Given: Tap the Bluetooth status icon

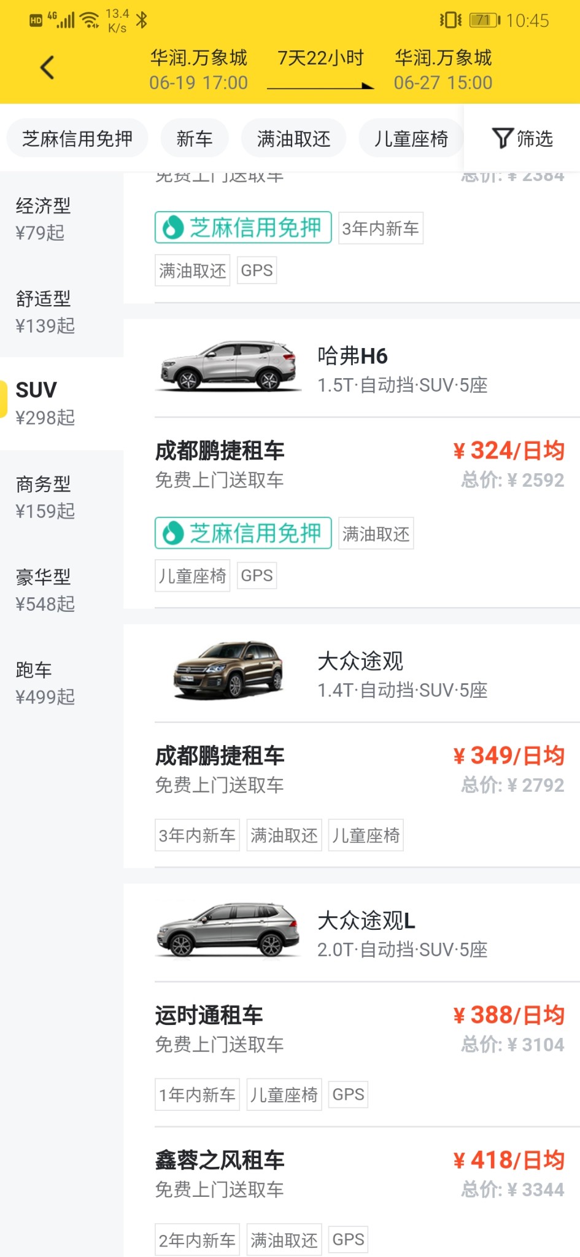Looking at the screenshot, I should click(142, 20).
